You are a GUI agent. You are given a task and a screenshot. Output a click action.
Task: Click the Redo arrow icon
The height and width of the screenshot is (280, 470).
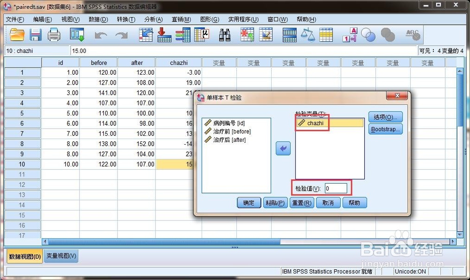point(121,35)
